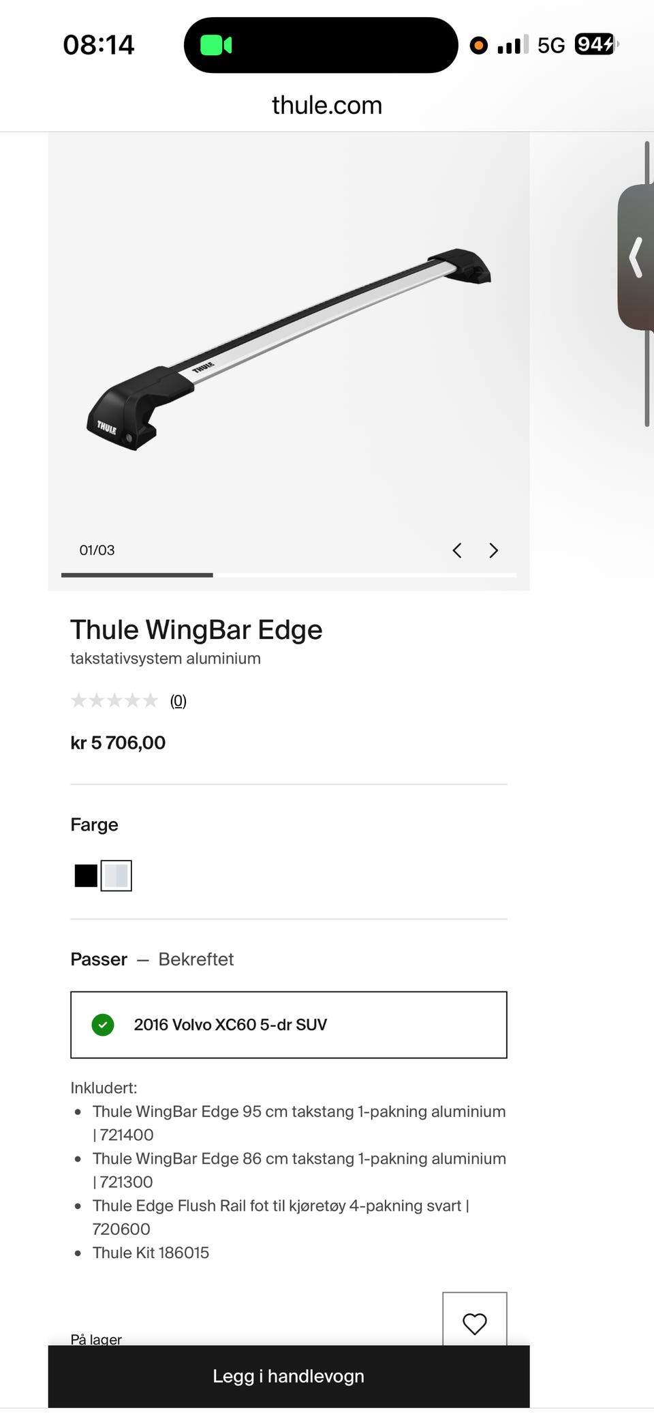Select the aluminium silver color swatch
654x1419 pixels.
[x=116, y=876]
